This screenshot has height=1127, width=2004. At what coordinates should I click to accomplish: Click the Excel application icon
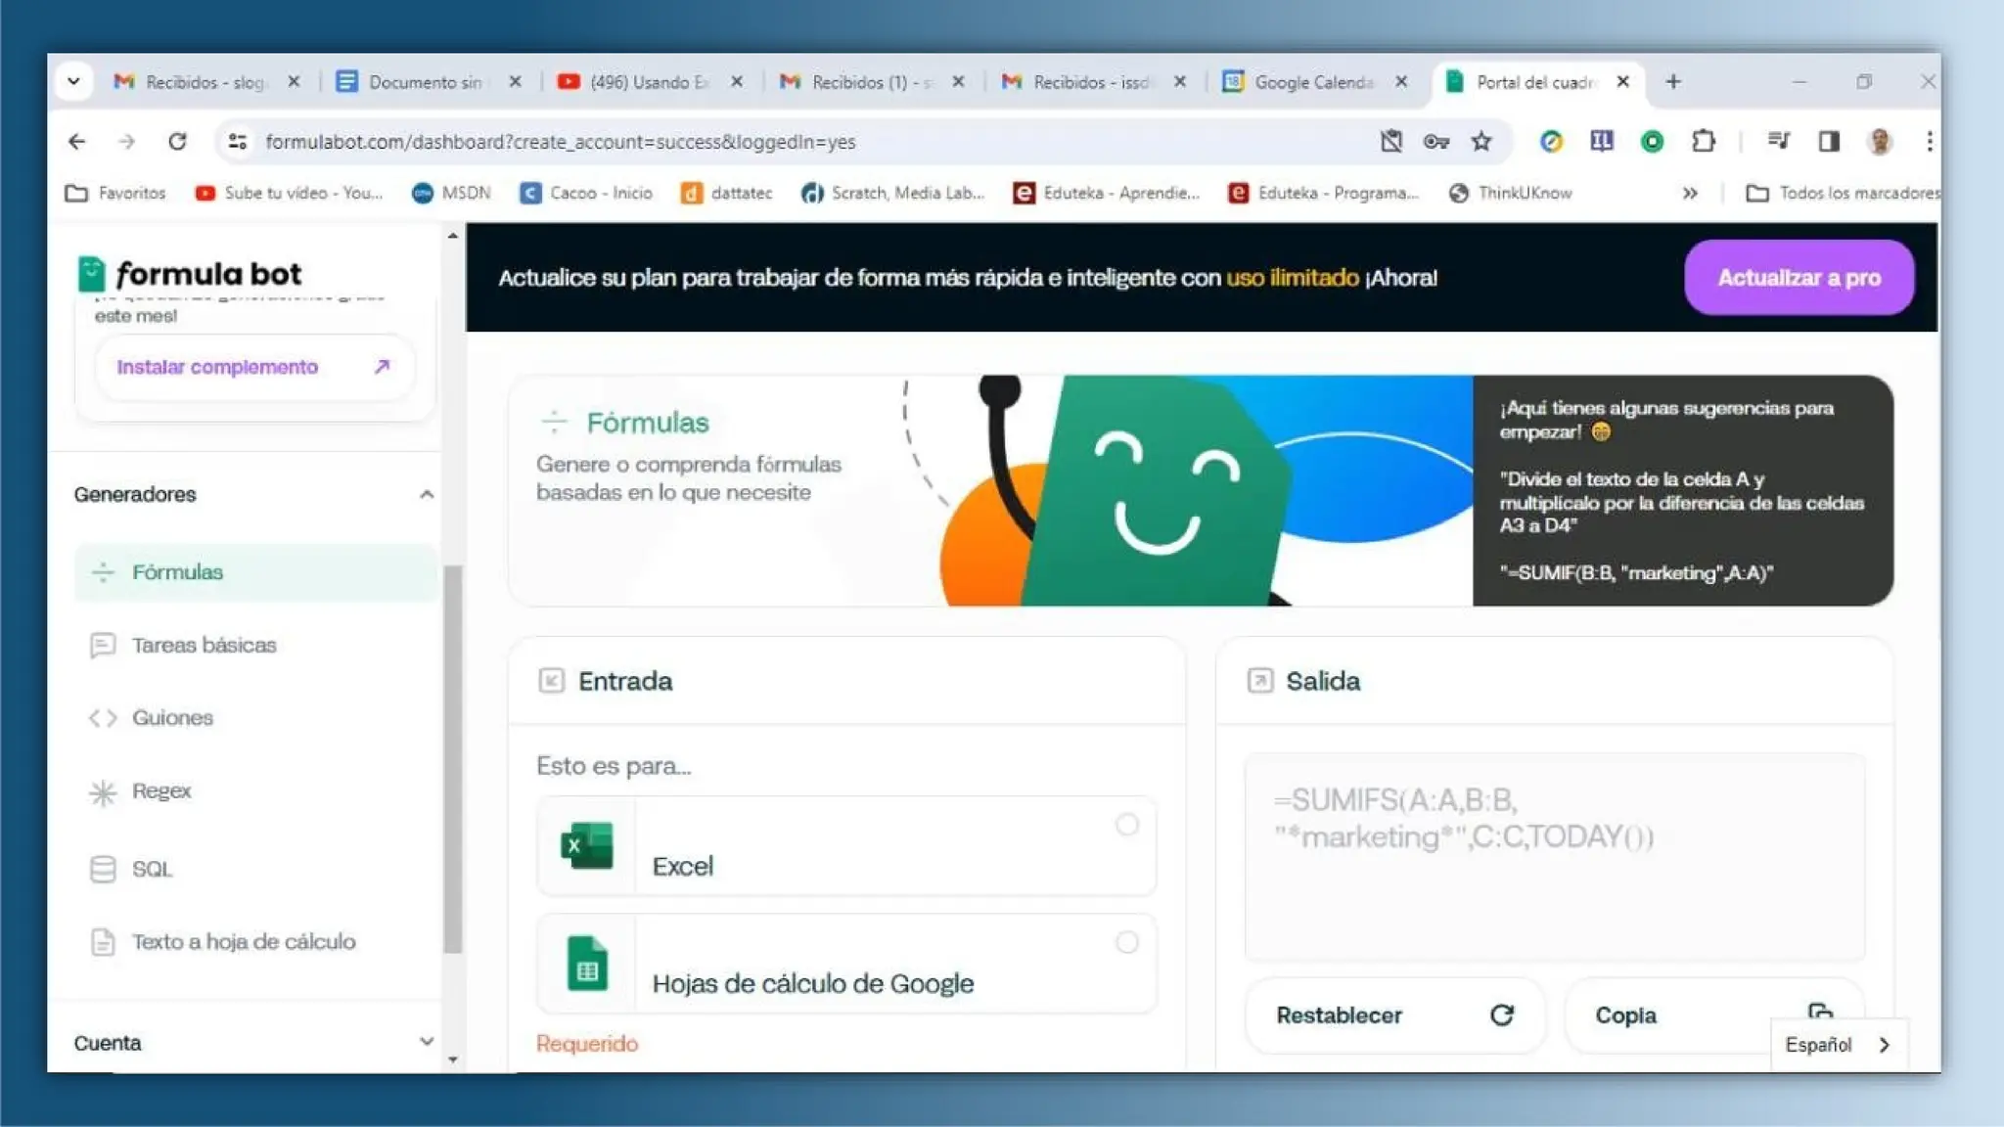(586, 846)
